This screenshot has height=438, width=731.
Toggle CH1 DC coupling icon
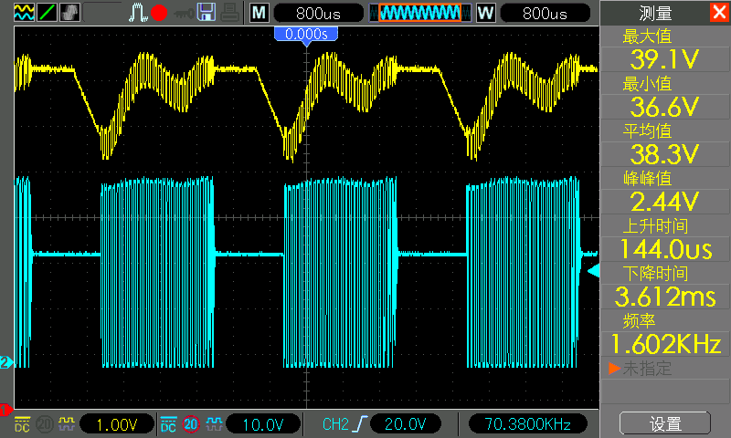click(22, 424)
